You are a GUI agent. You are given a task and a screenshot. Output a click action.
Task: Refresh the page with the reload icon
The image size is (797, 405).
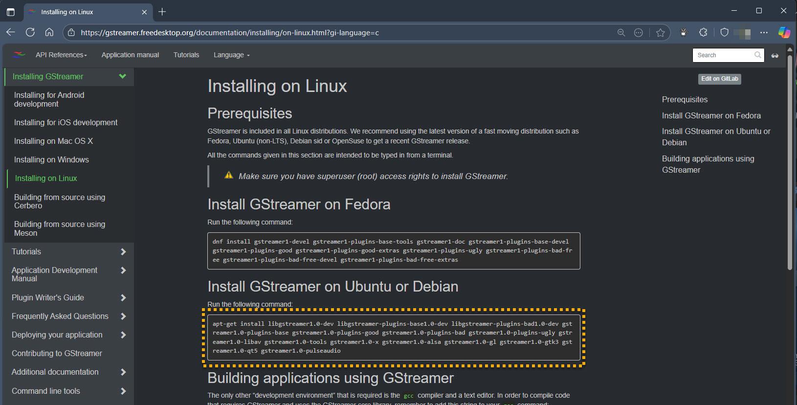(30, 32)
